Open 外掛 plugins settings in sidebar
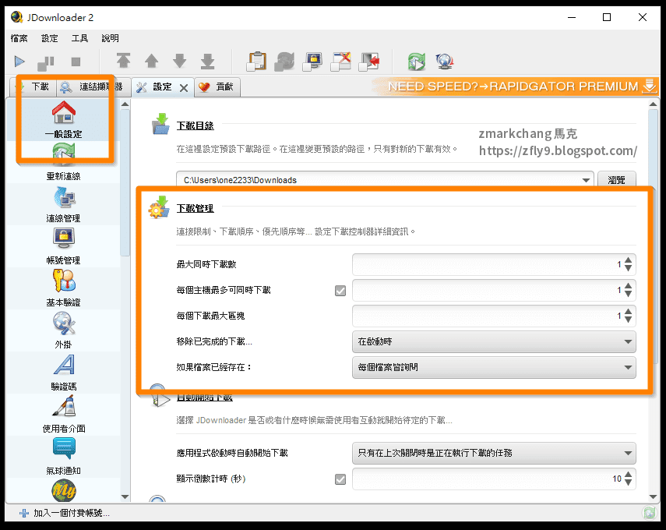 click(64, 330)
